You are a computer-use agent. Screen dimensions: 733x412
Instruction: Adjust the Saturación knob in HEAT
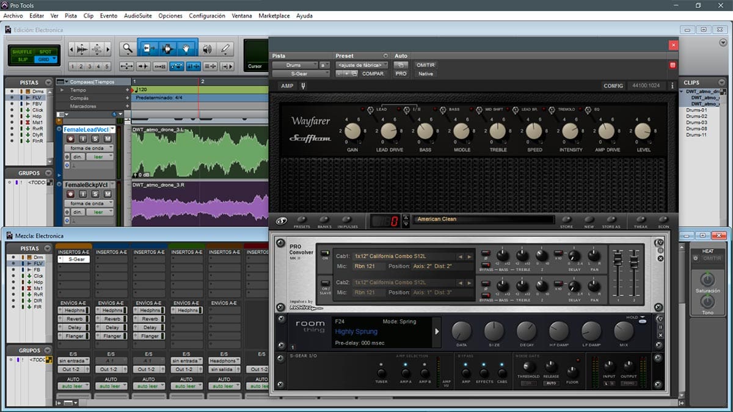pos(707,280)
